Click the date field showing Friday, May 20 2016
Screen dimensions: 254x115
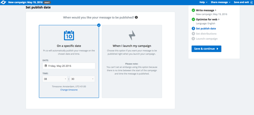point(69,66)
